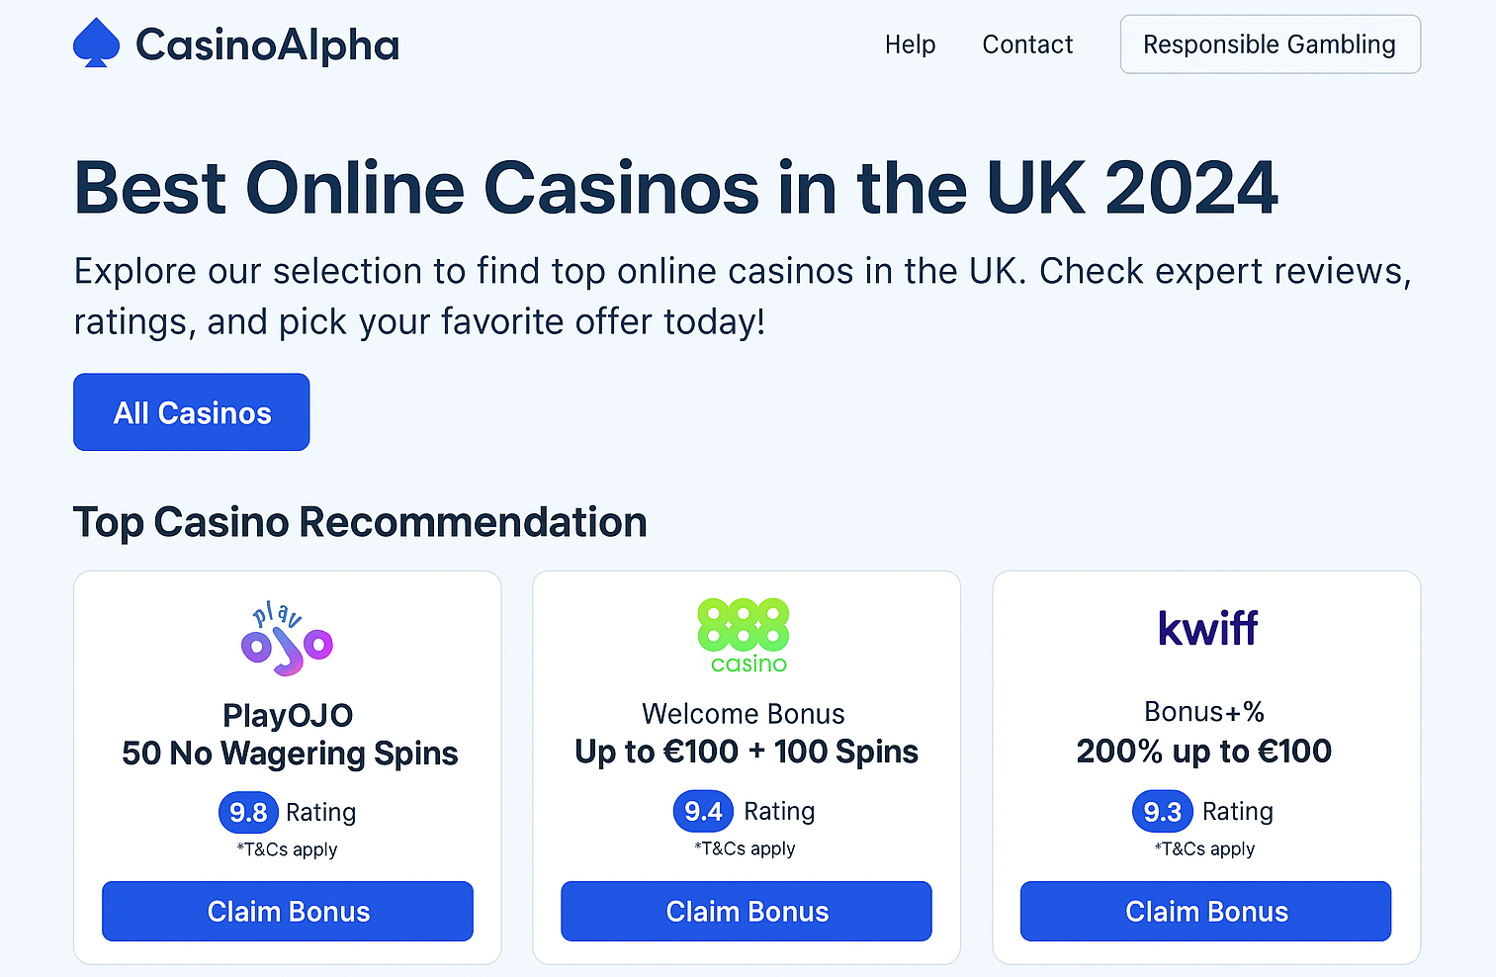The width and height of the screenshot is (1496, 977).
Task: Click the CasinoAlpha brand name
Action: (x=267, y=45)
